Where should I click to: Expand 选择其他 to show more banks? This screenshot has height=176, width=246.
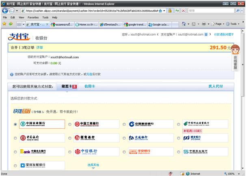point(93,166)
